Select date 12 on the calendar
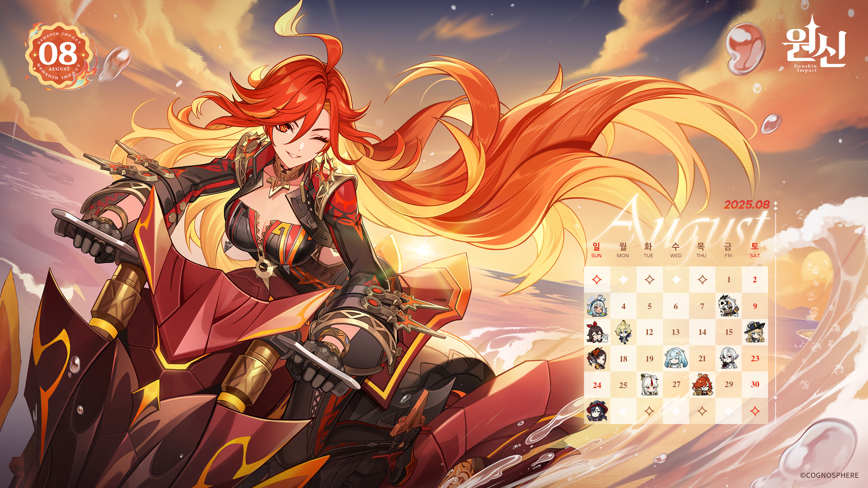 click(x=649, y=332)
